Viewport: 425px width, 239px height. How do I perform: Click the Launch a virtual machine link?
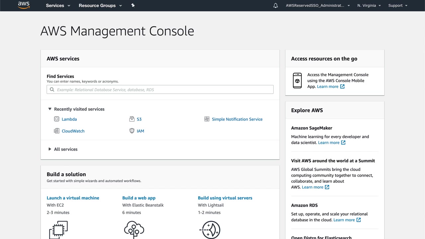tap(73, 198)
